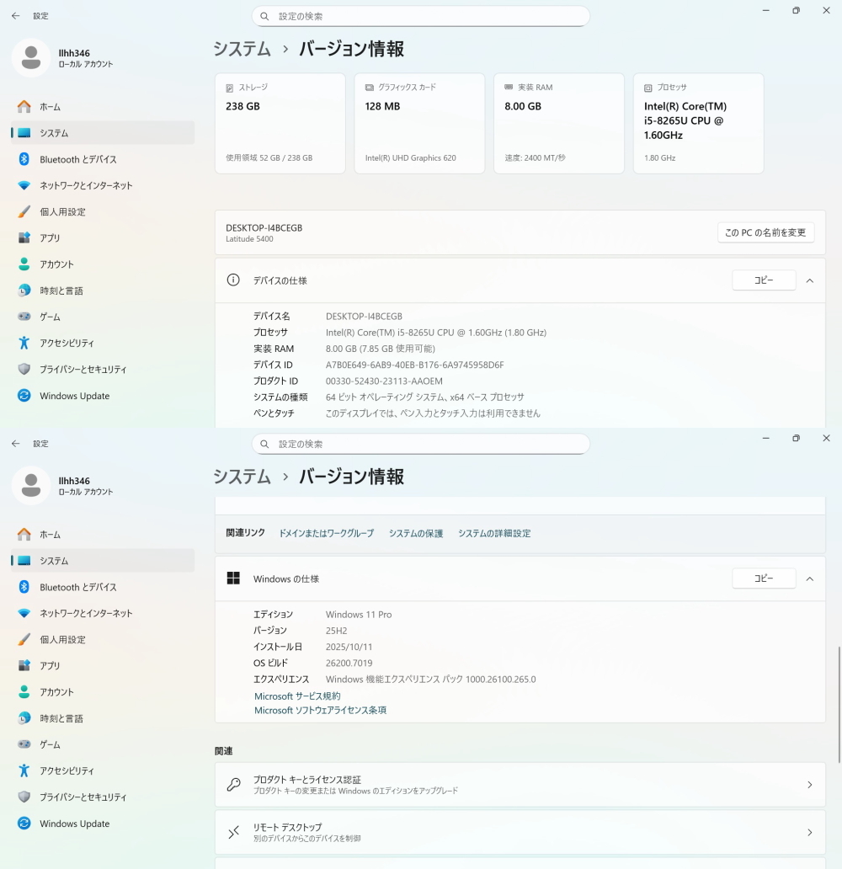Click the ゲーム controller icon in the lower window sidebar
Screen dimensions: 842x869
[x=24, y=744]
